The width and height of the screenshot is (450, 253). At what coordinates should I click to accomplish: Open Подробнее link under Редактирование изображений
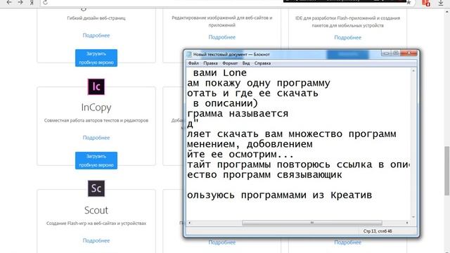[222, 37]
